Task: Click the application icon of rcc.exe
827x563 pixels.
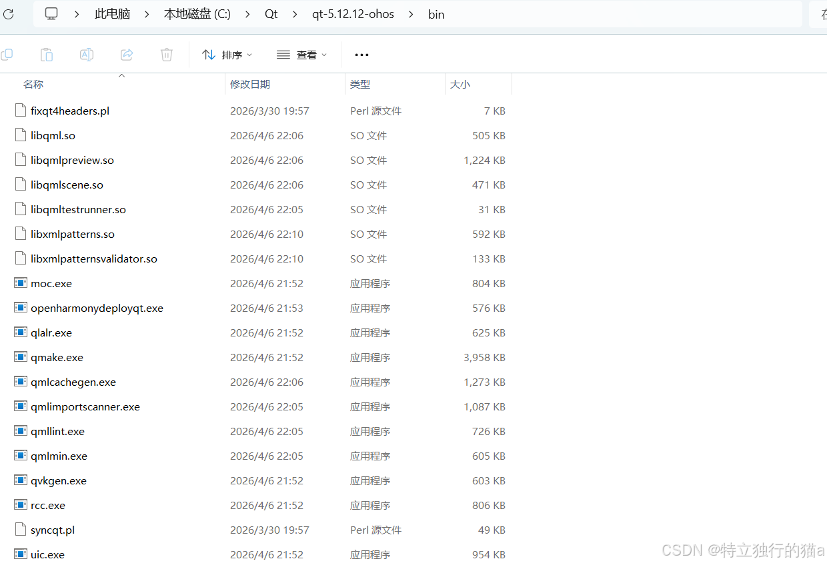Action: 20,505
